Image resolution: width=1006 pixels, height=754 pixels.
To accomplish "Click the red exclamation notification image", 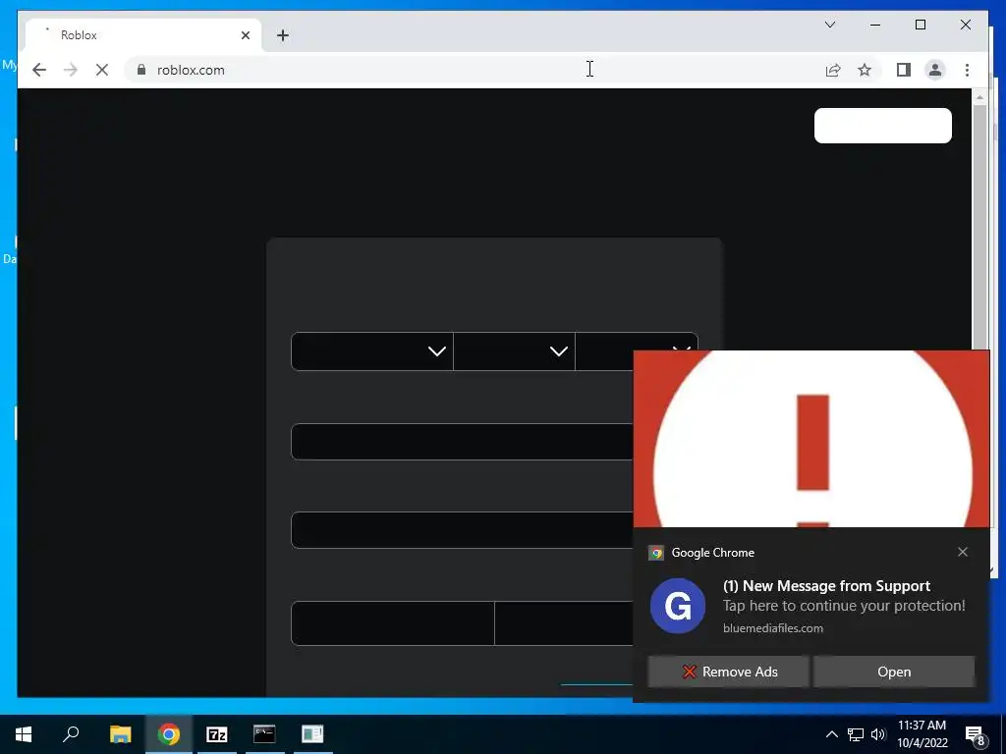I will [x=810, y=439].
